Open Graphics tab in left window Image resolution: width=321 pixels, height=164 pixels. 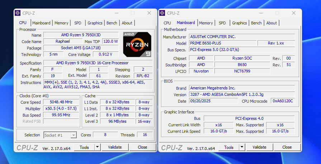pyautogui.click(x=95, y=23)
